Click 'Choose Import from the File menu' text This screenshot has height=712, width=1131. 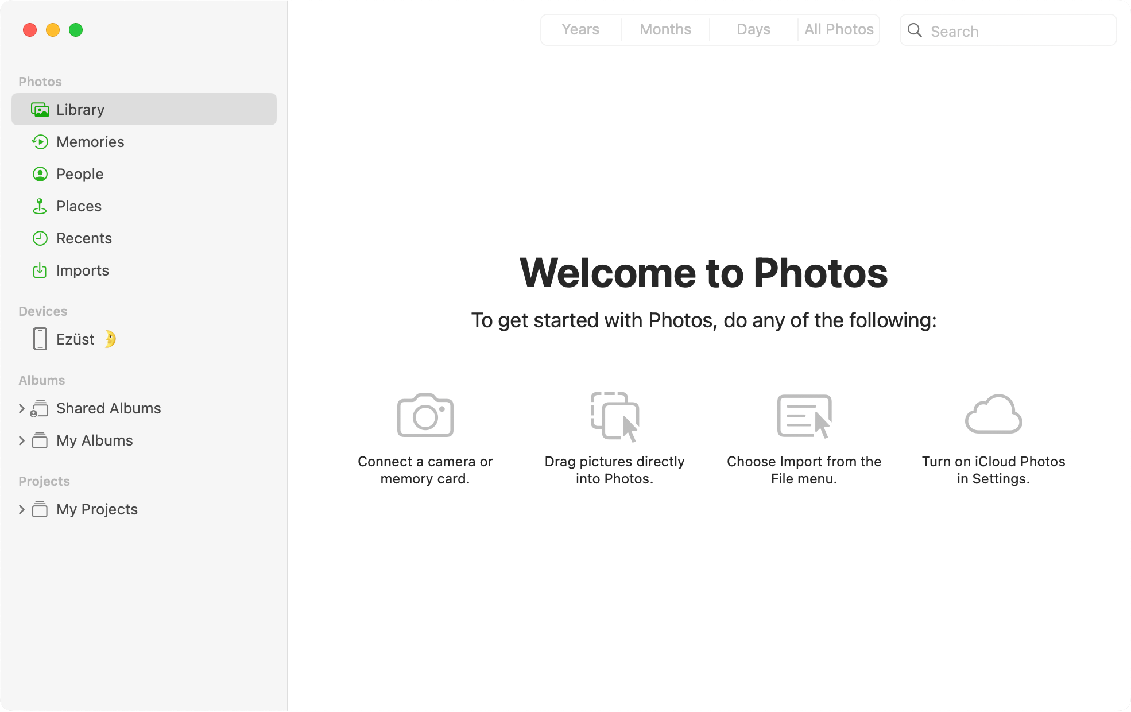pyautogui.click(x=804, y=470)
